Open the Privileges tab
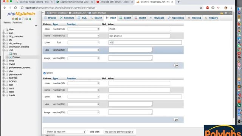Image resolution: width=242 pixels, height=136 pixels. pyautogui.click(x=157, y=18)
